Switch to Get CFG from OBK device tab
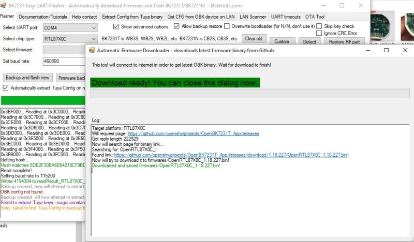 point(201,17)
